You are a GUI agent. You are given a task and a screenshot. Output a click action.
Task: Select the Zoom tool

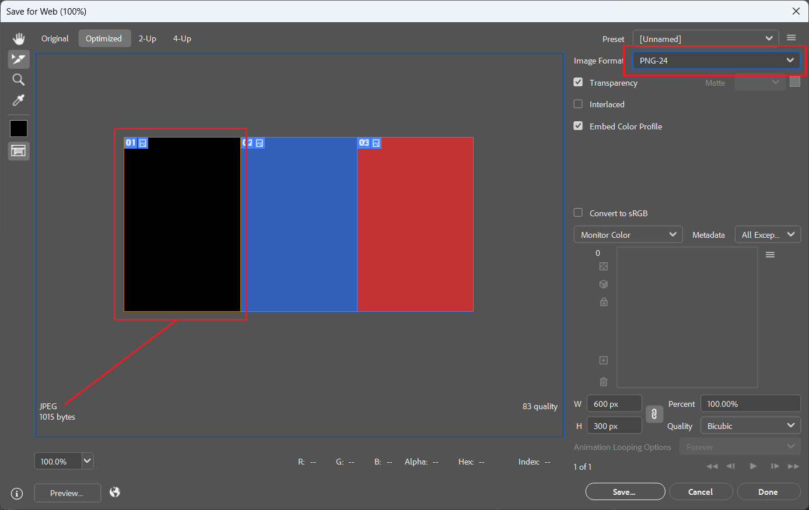coord(19,80)
